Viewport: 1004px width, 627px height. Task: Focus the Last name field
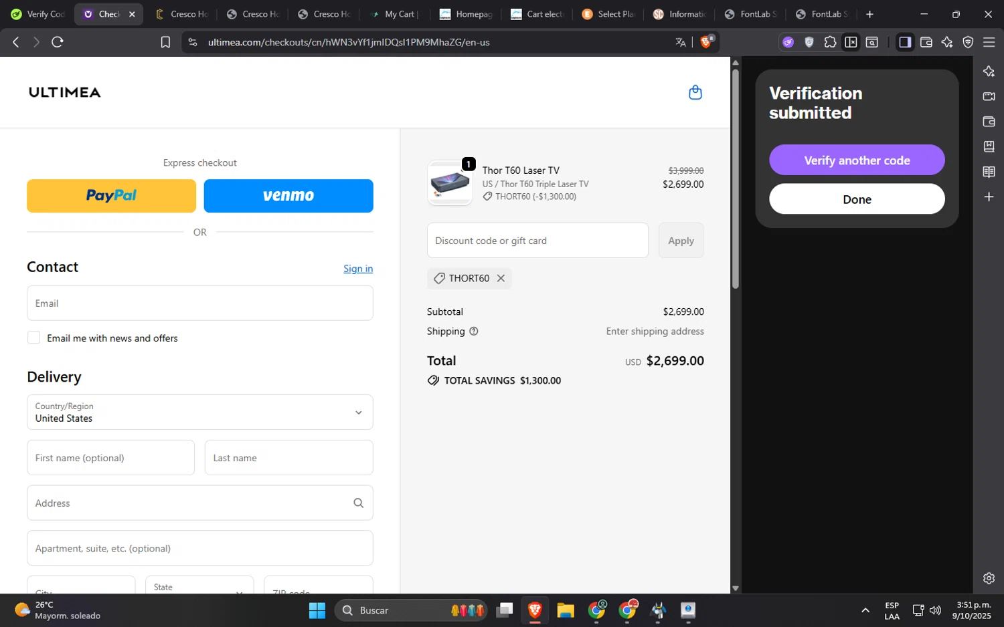[x=288, y=458]
